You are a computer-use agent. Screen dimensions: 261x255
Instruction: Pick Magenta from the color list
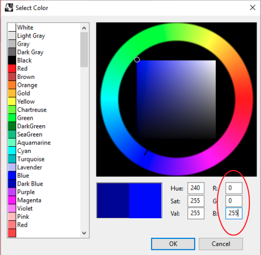(x=44, y=200)
